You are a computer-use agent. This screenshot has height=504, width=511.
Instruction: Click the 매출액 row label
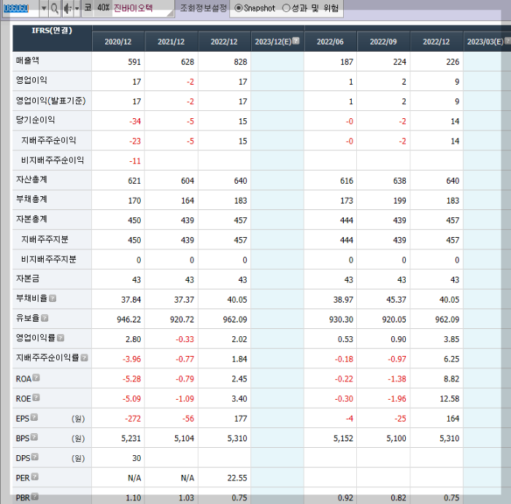(x=28, y=61)
